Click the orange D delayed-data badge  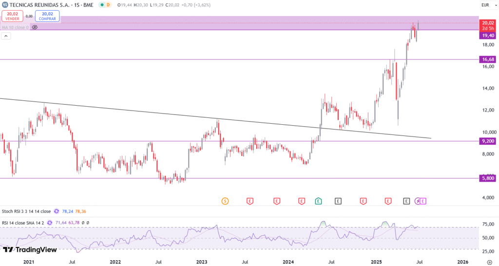(x=108, y=5)
